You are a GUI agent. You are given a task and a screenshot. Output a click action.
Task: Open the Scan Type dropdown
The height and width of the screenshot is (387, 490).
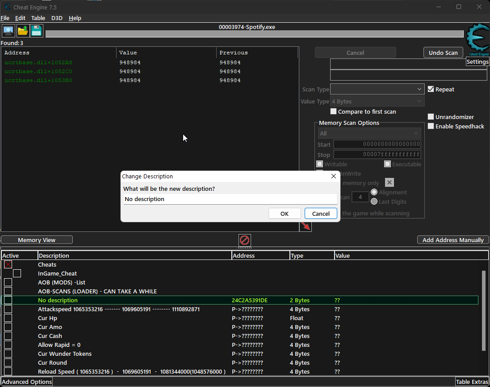point(377,89)
